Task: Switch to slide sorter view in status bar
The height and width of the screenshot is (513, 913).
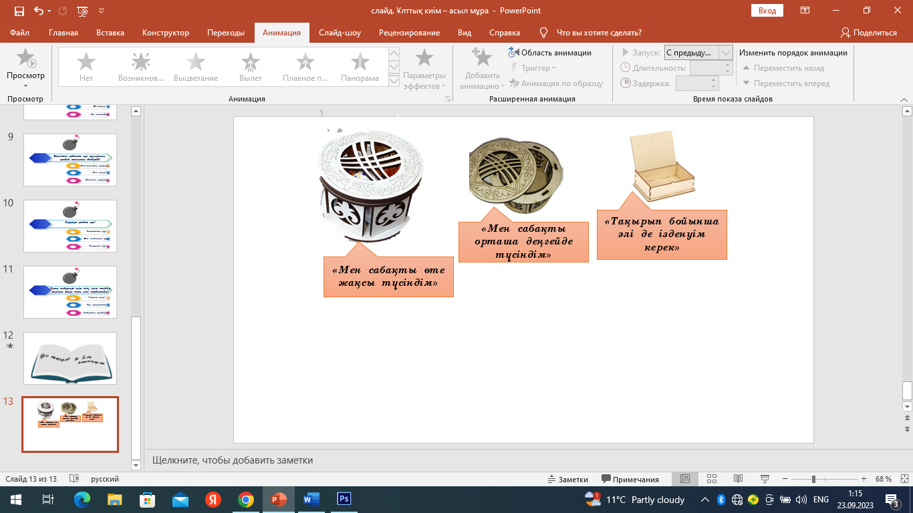Action: [x=711, y=479]
